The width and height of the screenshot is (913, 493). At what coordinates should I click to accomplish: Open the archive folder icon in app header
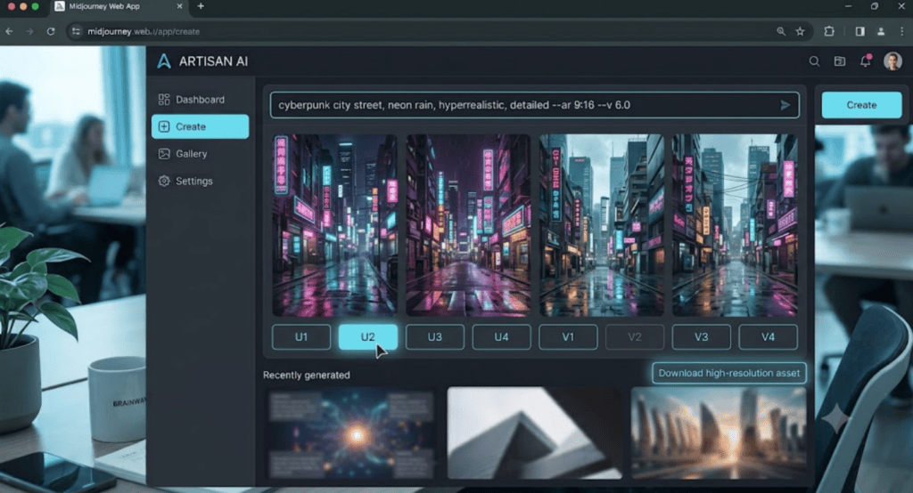tap(840, 61)
